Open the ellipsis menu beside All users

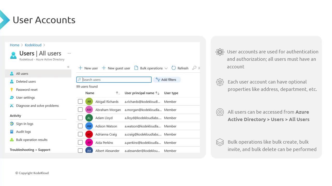coord(69,53)
